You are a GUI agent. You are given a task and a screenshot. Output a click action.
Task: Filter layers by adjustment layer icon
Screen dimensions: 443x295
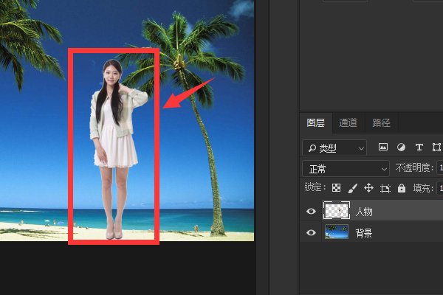tap(401, 147)
